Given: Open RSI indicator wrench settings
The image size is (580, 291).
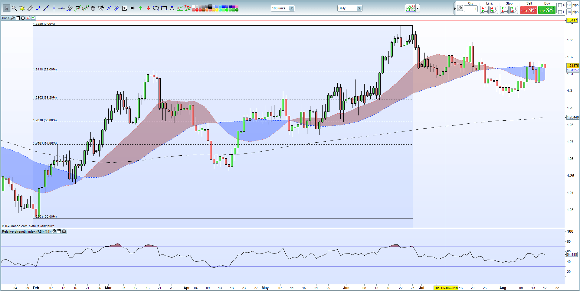Looking at the screenshot, I should point(54,231).
